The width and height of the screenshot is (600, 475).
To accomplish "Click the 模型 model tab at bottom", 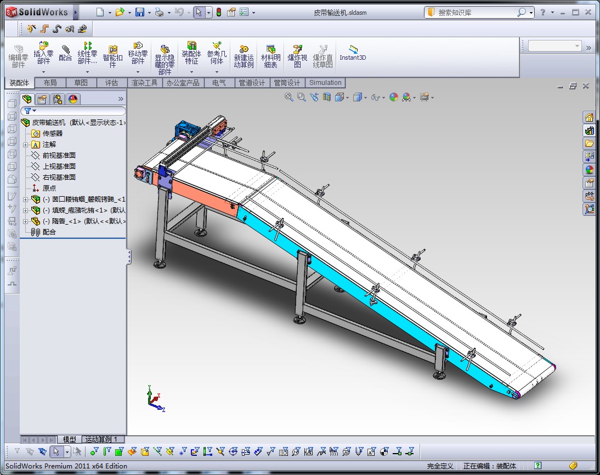I will pyautogui.click(x=69, y=439).
